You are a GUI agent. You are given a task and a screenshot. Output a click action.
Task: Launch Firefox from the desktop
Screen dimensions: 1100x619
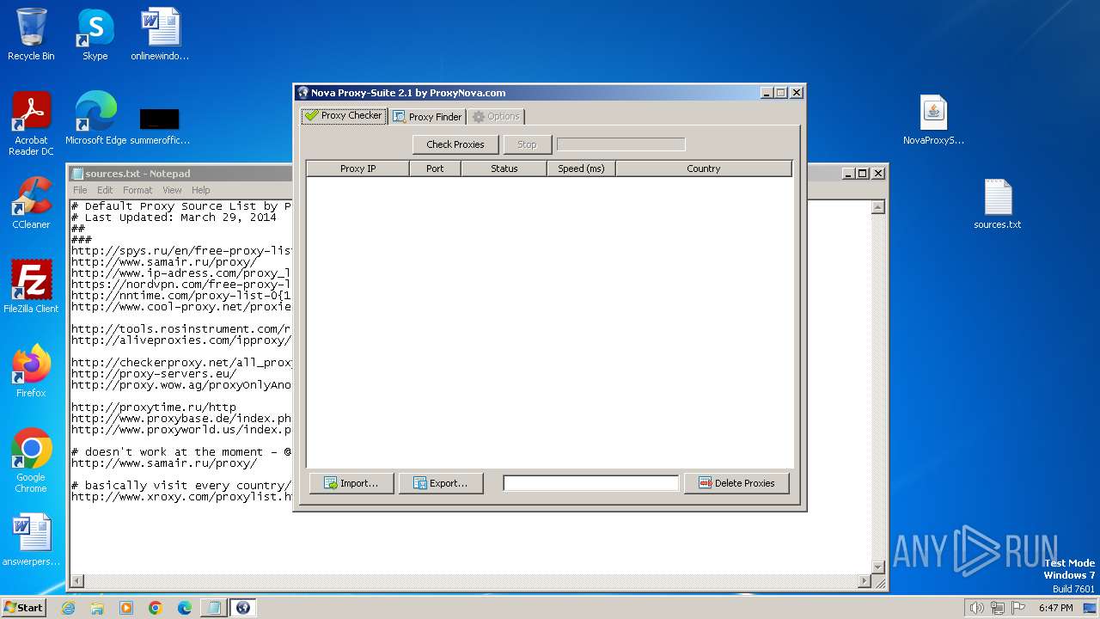[31, 371]
